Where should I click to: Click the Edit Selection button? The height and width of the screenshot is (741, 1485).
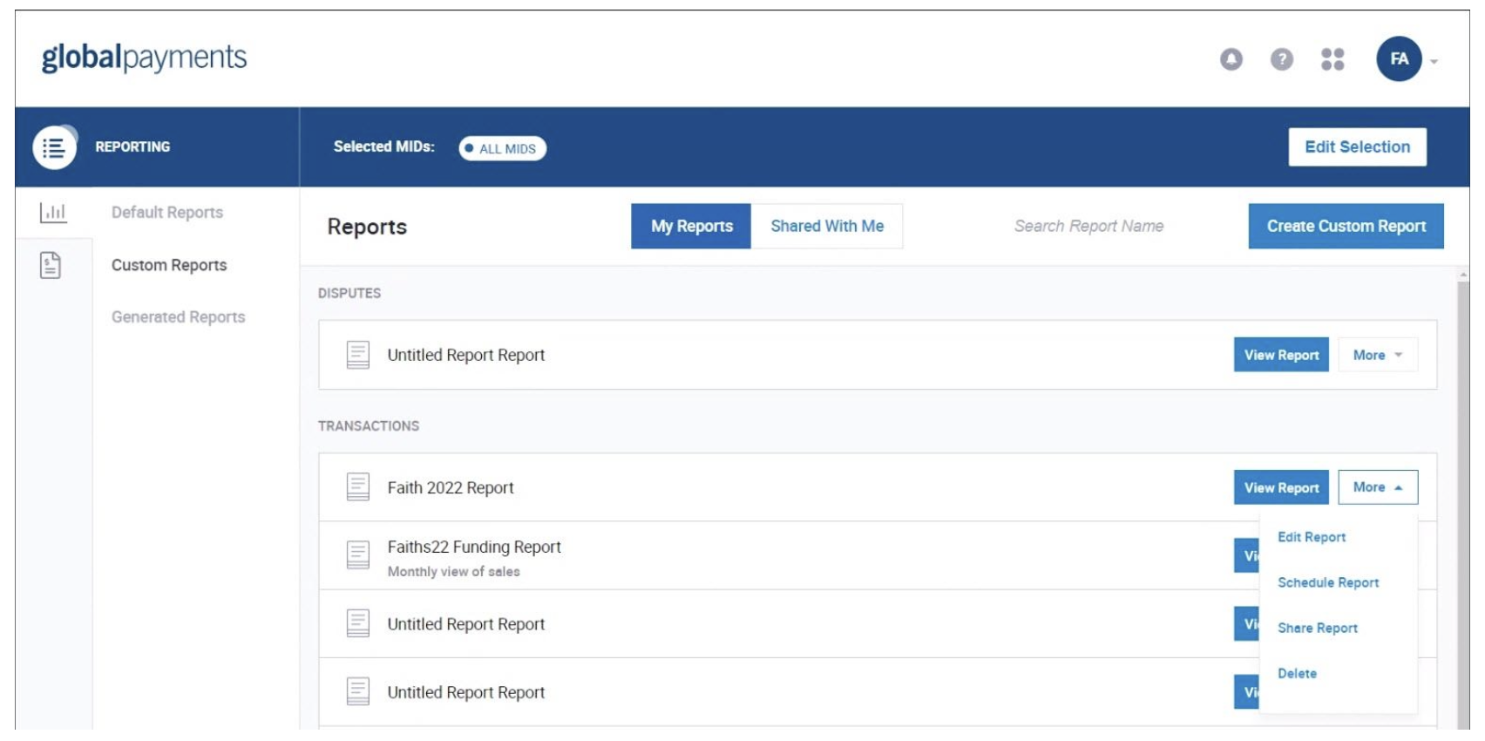pyautogui.click(x=1357, y=147)
